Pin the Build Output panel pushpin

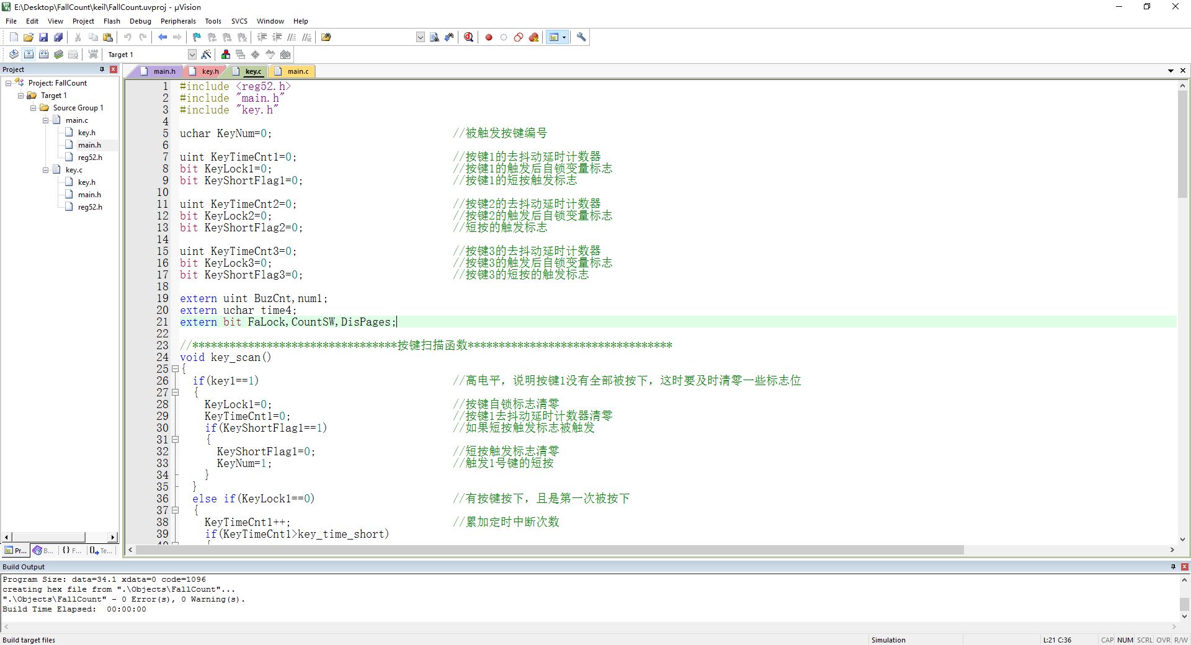pyautogui.click(x=1172, y=567)
